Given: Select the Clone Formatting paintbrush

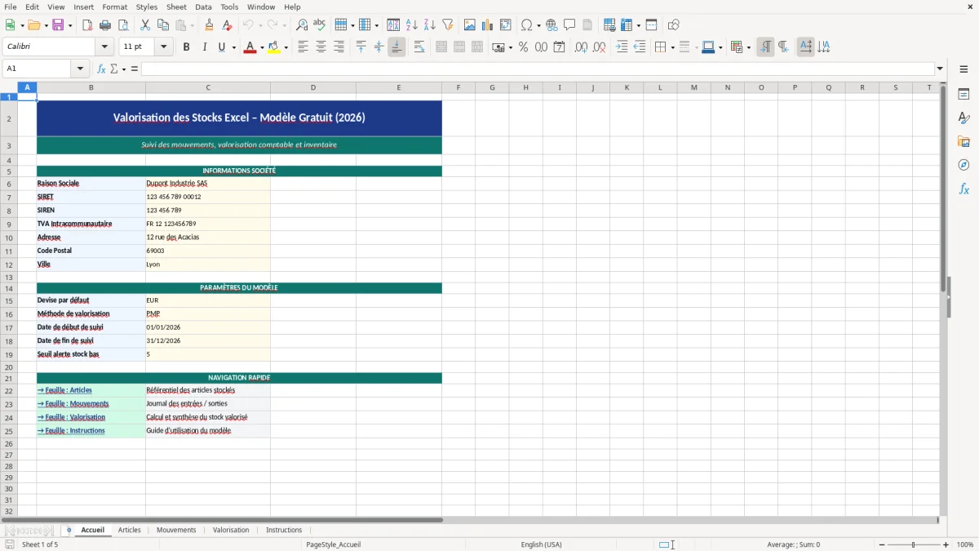Looking at the screenshot, I should pos(210,25).
